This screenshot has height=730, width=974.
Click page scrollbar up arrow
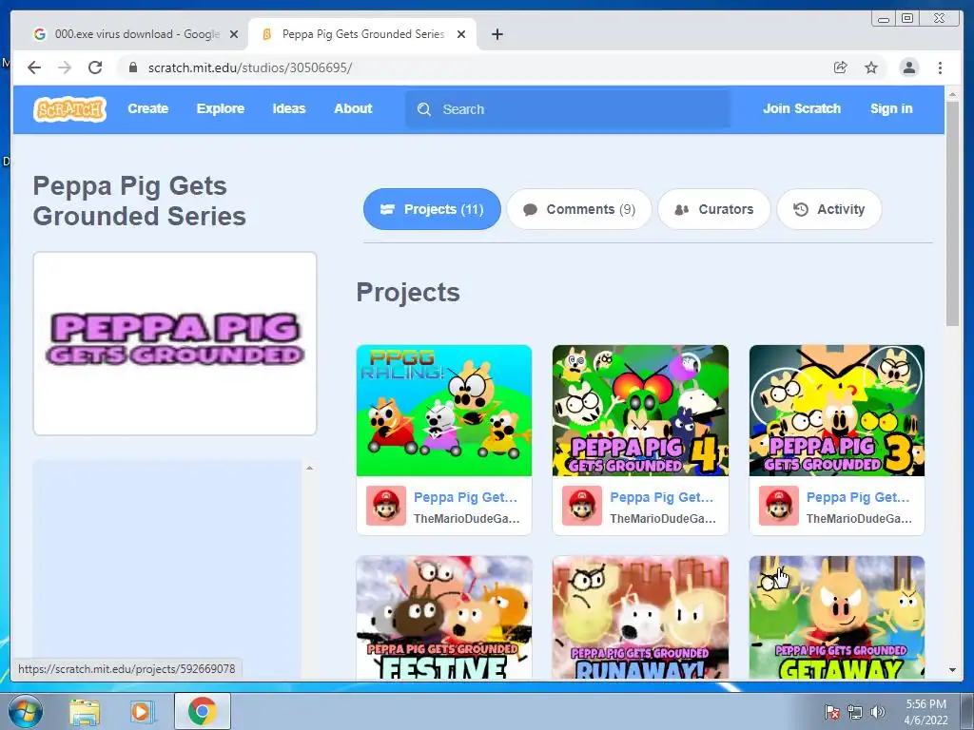tap(952, 94)
